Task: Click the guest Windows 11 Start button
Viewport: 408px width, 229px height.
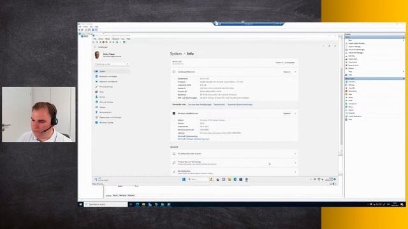Action: tap(184, 179)
